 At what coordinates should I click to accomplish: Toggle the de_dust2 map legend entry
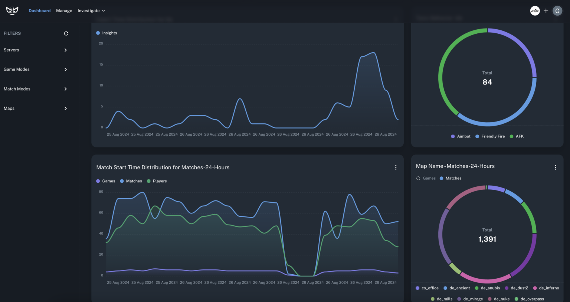tap(516, 288)
